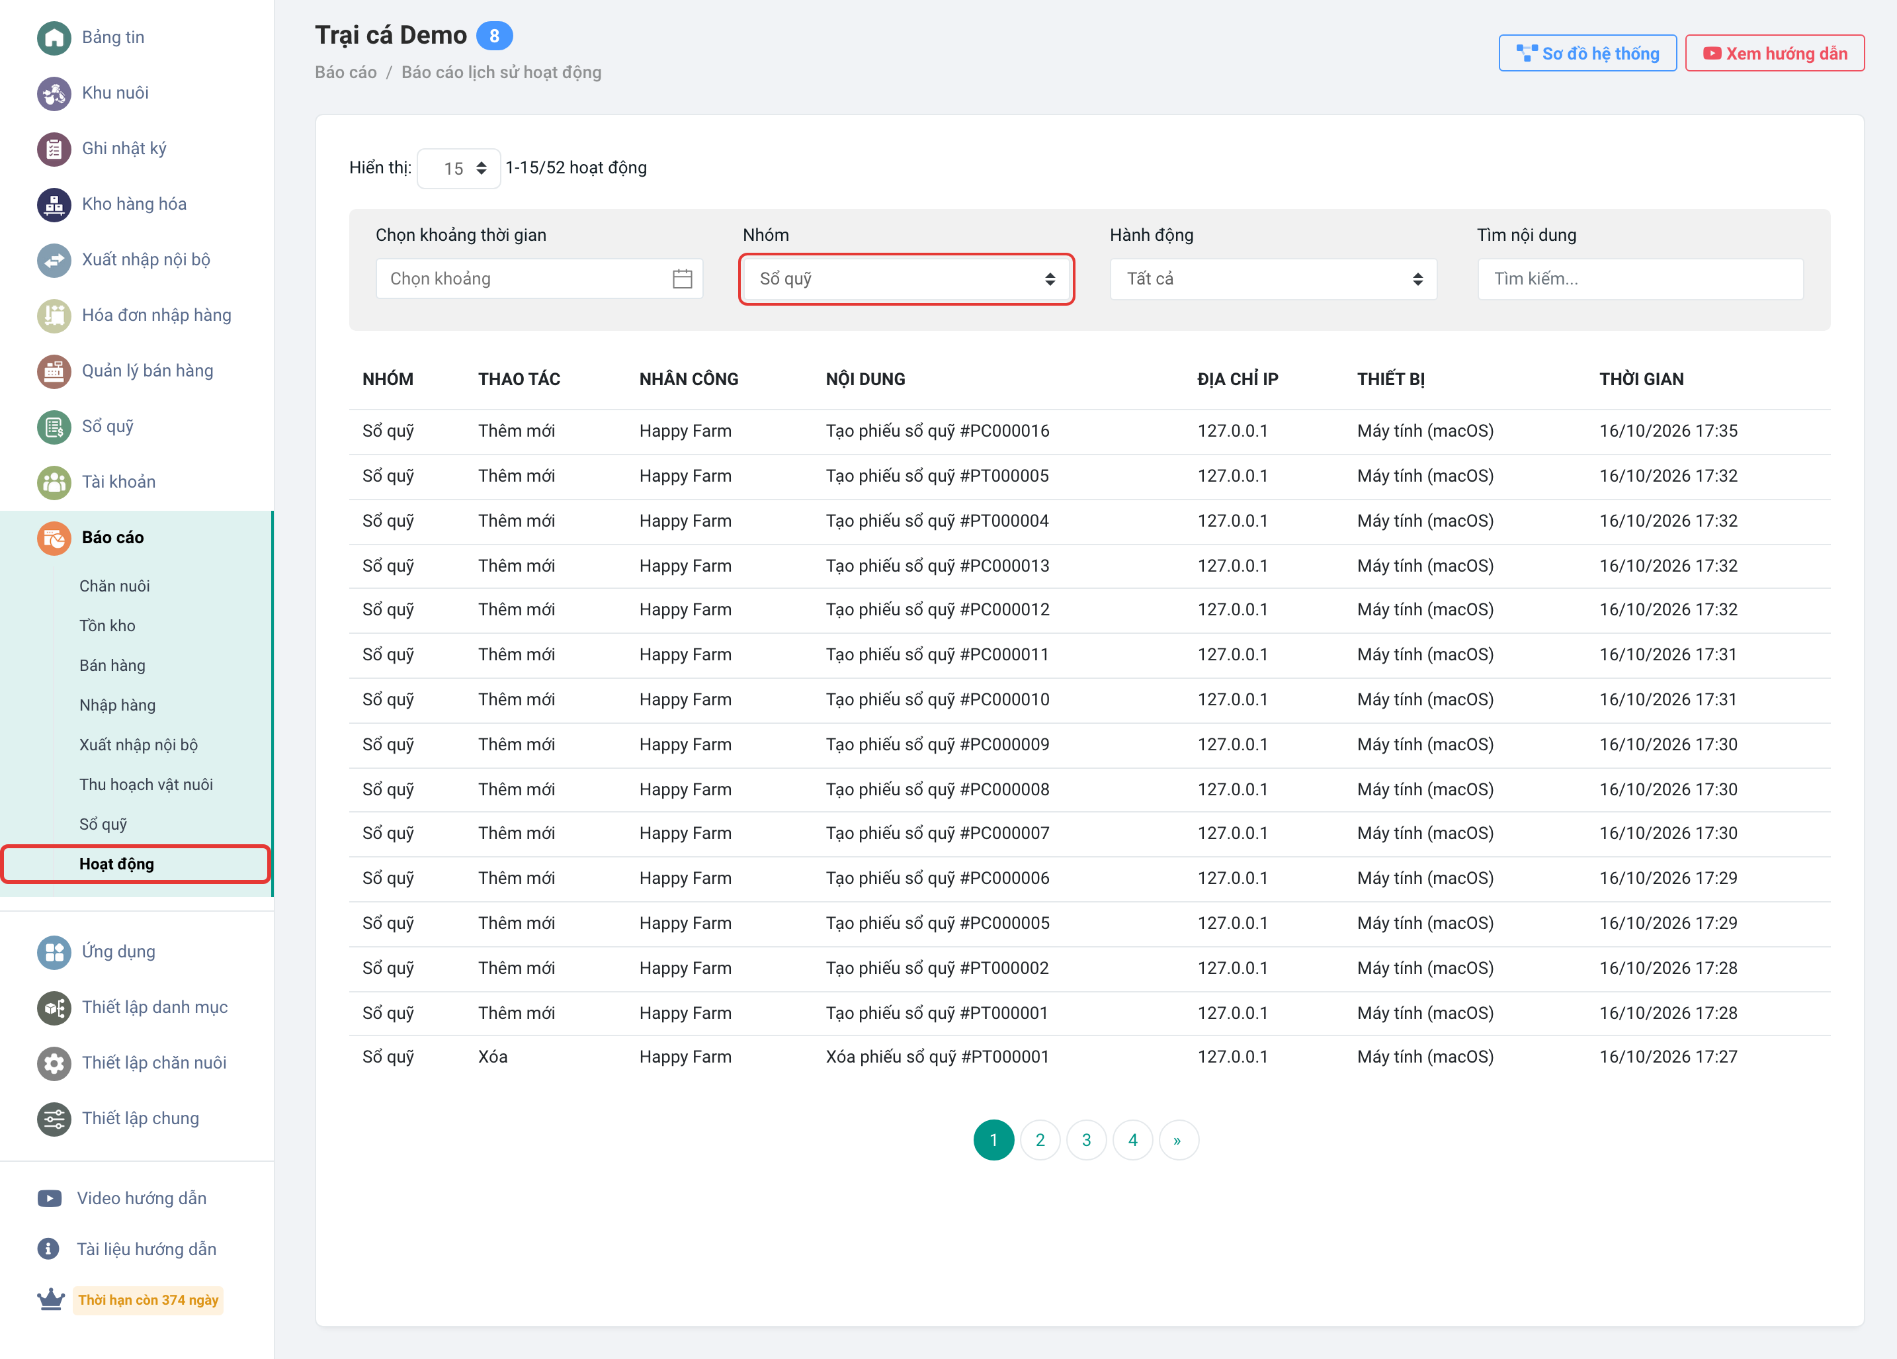Click the Sơ đồ hệ thống button

coord(1587,54)
